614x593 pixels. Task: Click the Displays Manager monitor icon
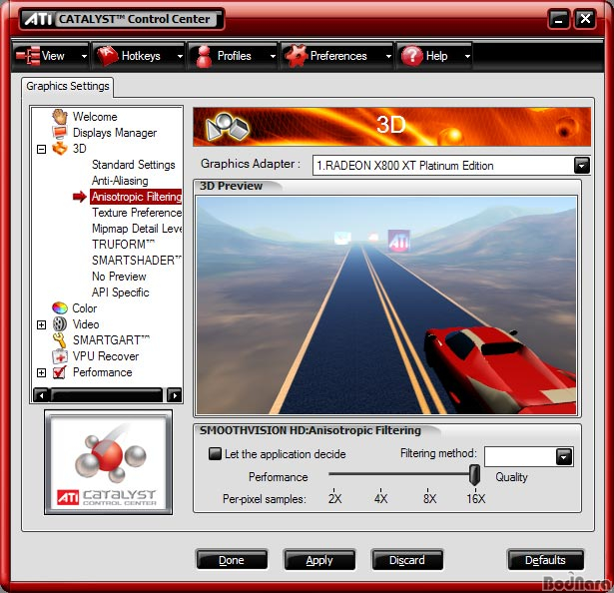pyautogui.click(x=60, y=133)
